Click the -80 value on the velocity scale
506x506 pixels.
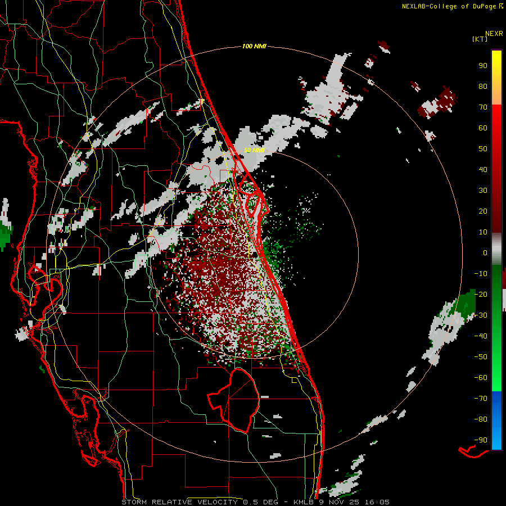tap(481, 419)
